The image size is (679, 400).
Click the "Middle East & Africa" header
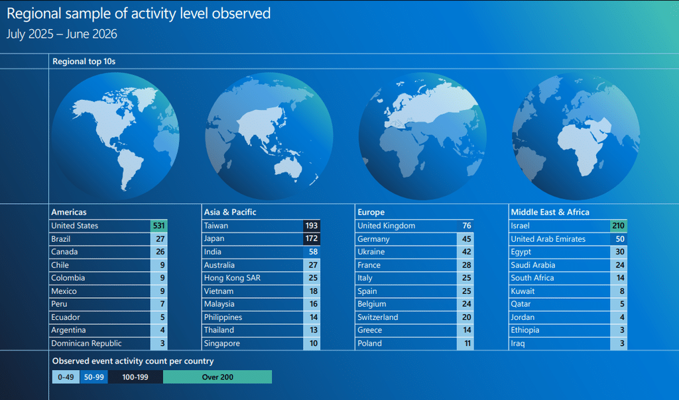[550, 212]
